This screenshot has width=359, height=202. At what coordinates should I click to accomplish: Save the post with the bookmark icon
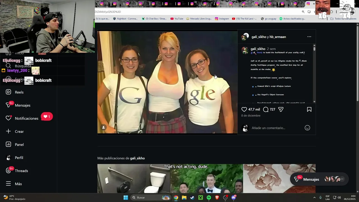(x=309, y=109)
